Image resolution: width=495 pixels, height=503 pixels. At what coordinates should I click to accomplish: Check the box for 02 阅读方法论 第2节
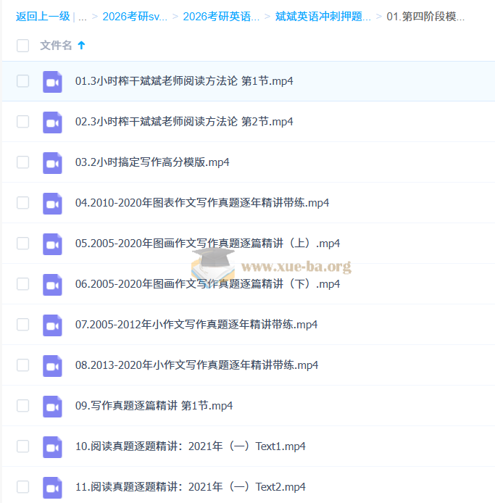(x=22, y=122)
